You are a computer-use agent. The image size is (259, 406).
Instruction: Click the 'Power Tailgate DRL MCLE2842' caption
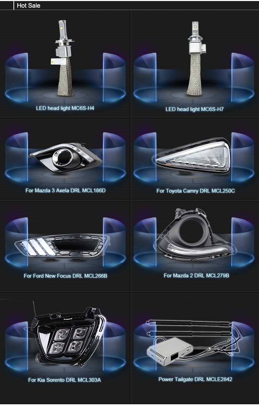tap(195, 379)
